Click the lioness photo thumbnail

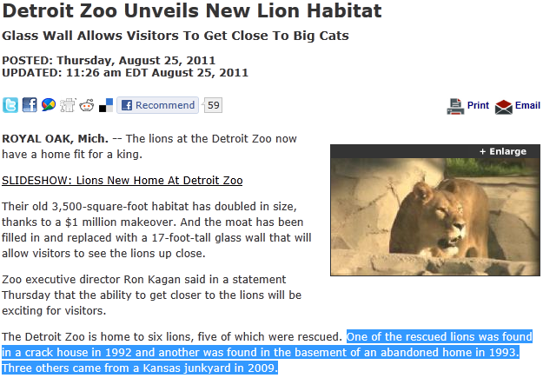(435, 217)
